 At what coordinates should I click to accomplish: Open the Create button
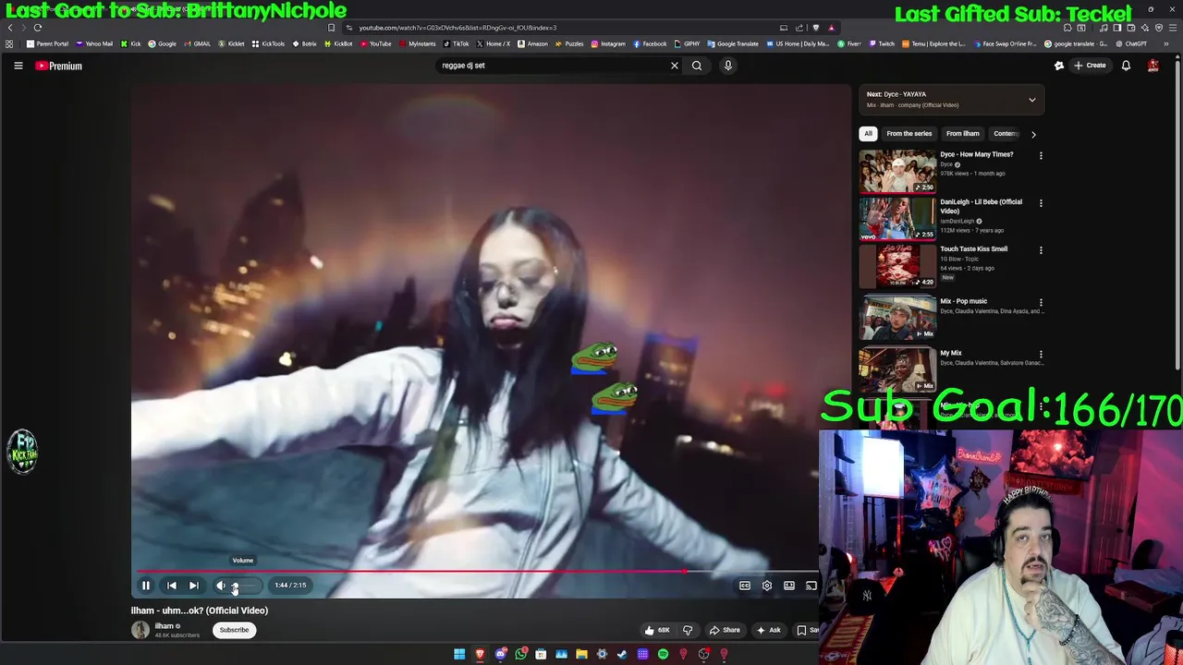[1090, 66]
